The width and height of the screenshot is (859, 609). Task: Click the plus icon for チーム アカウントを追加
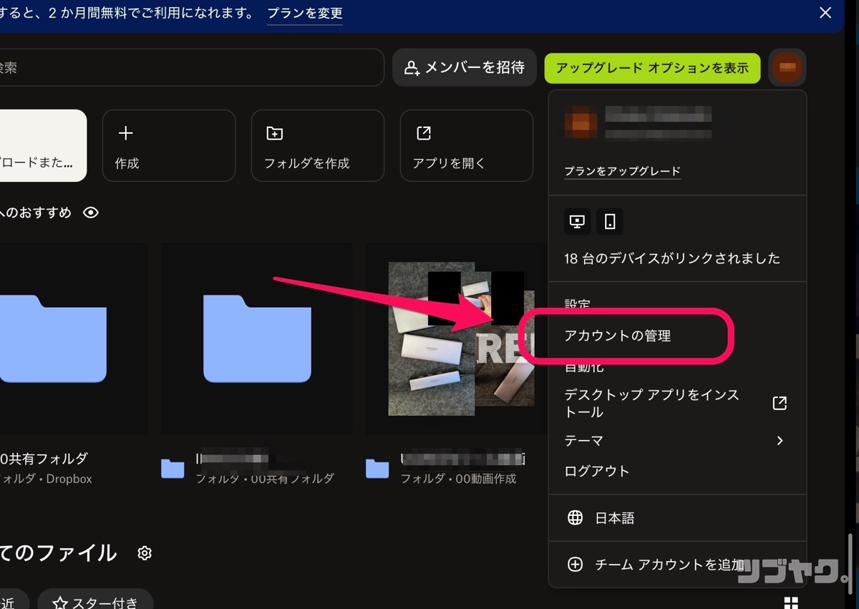575,565
